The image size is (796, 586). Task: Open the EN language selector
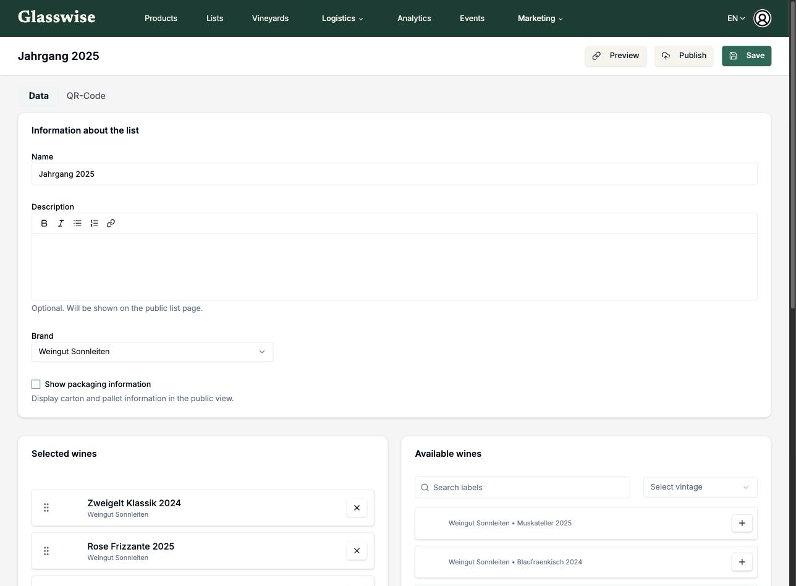(736, 19)
